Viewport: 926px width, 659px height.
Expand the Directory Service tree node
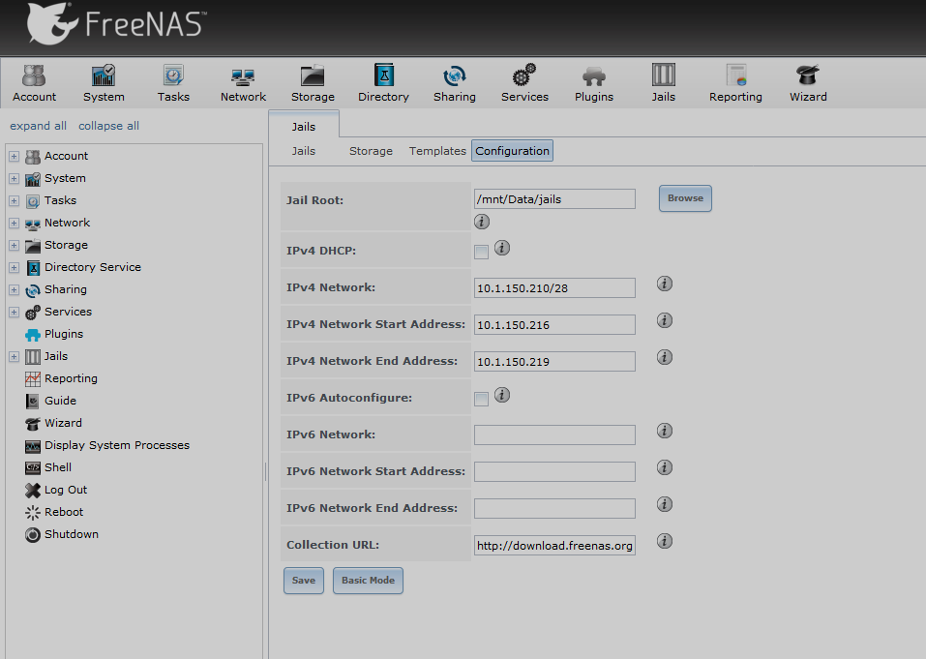pyautogui.click(x=15, y=267)
